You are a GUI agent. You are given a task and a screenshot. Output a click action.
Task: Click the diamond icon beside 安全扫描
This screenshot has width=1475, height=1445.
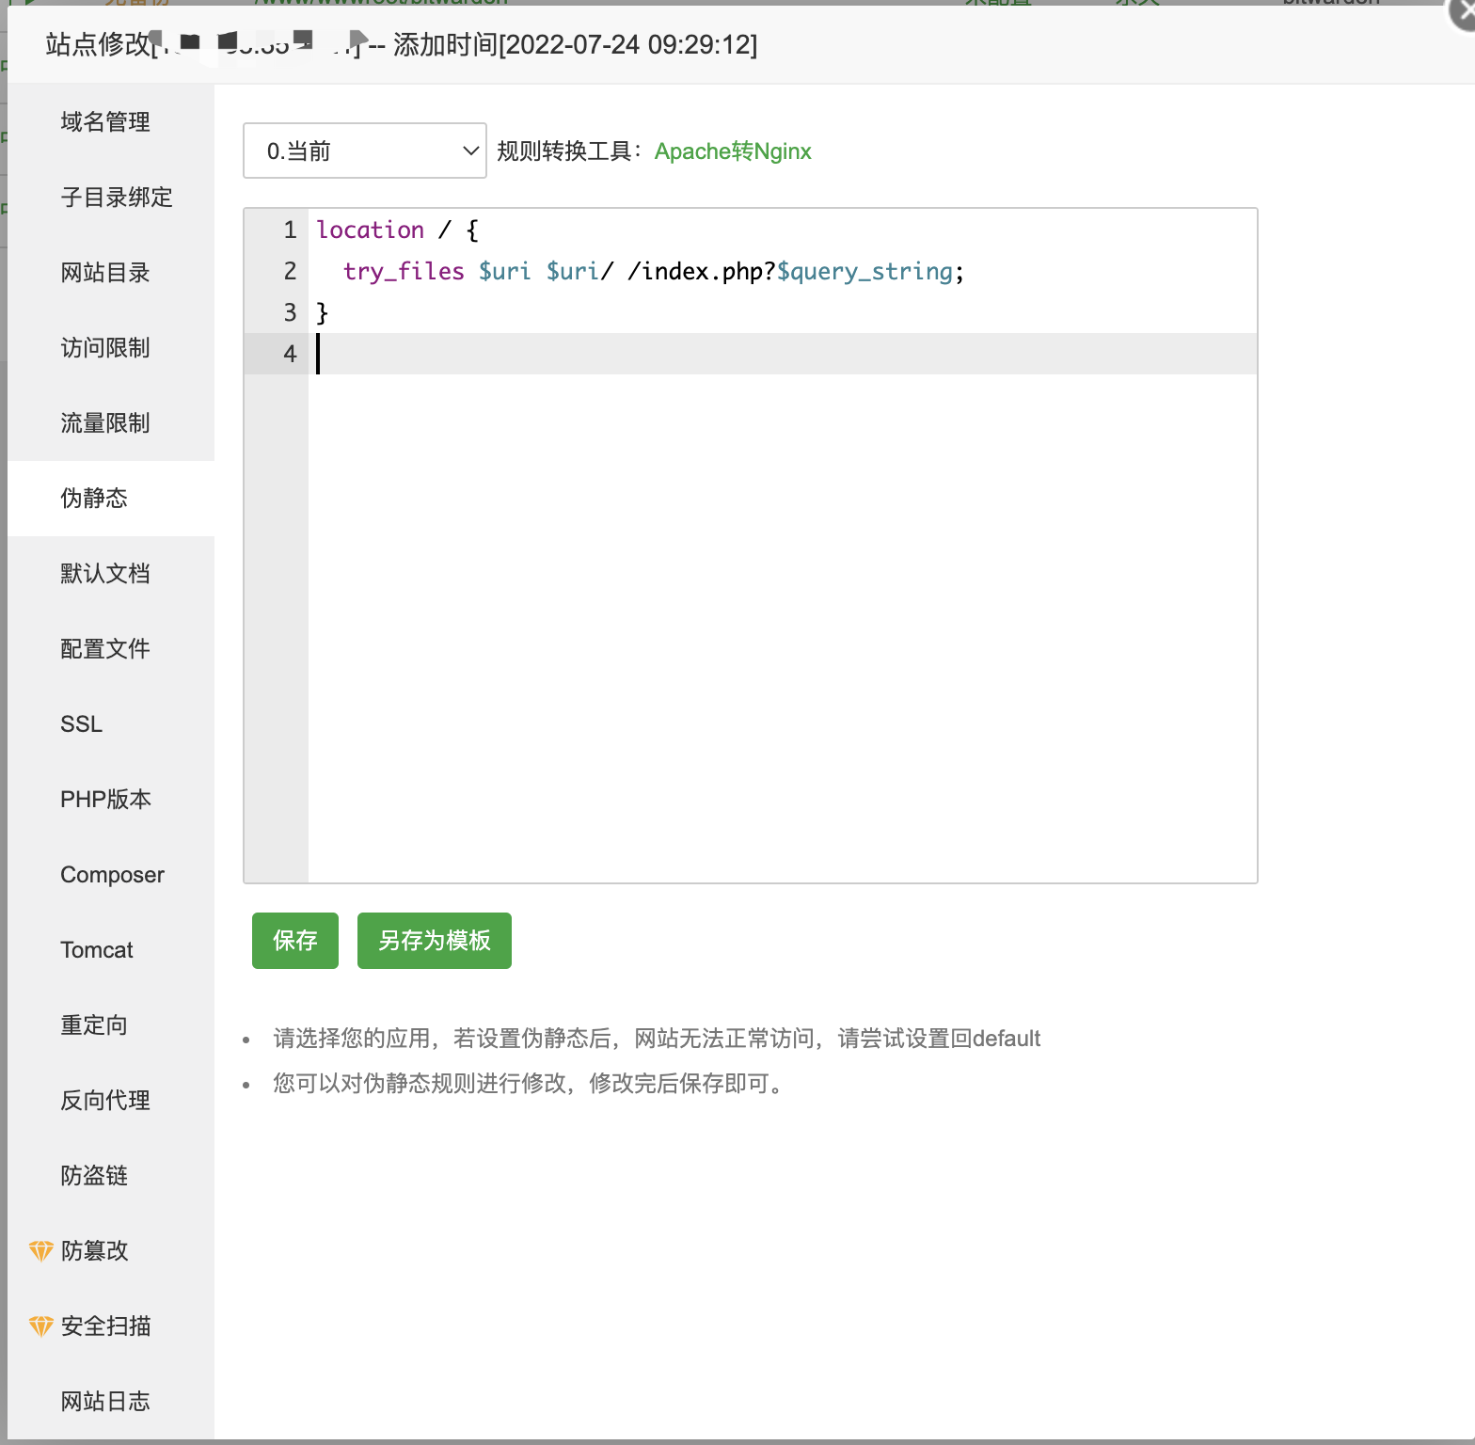coord(40,1326)
